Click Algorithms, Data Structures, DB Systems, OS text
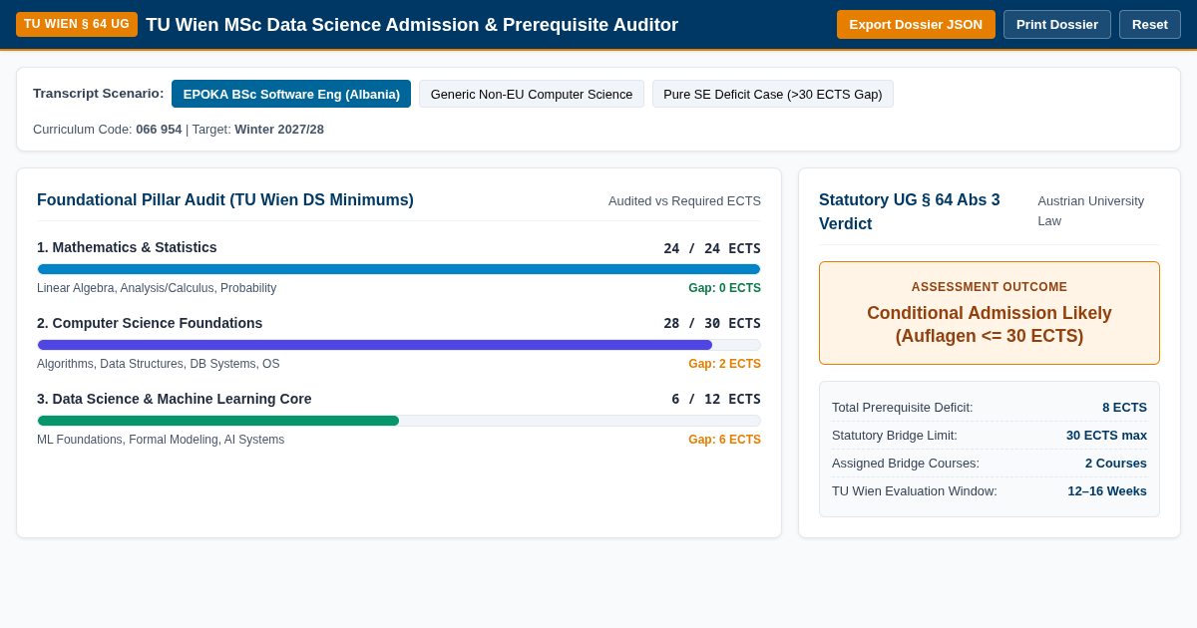Image resolution: width=1197 pixels, height=628 pixels. click(x=159, y=364)
